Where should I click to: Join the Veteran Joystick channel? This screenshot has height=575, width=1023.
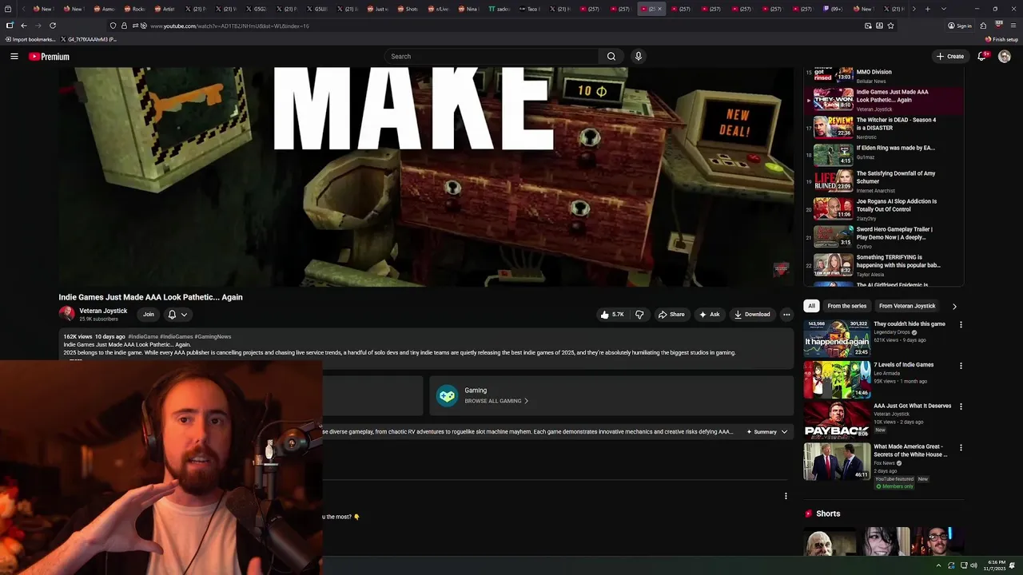pos(149,315)
